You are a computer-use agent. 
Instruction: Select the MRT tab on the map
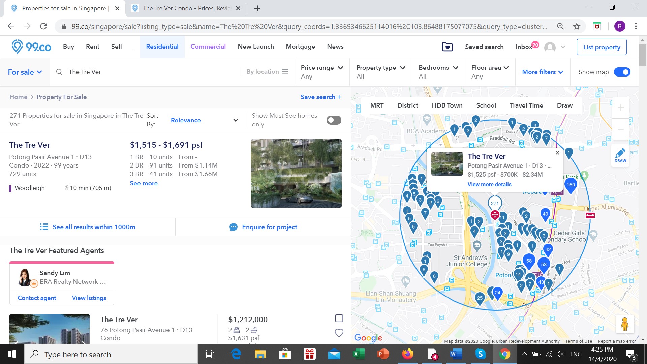point(377,105)
